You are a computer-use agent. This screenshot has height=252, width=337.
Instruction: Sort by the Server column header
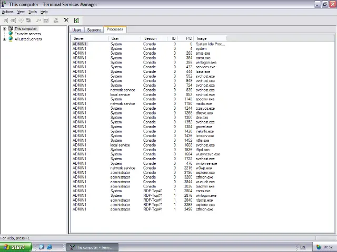90,38
